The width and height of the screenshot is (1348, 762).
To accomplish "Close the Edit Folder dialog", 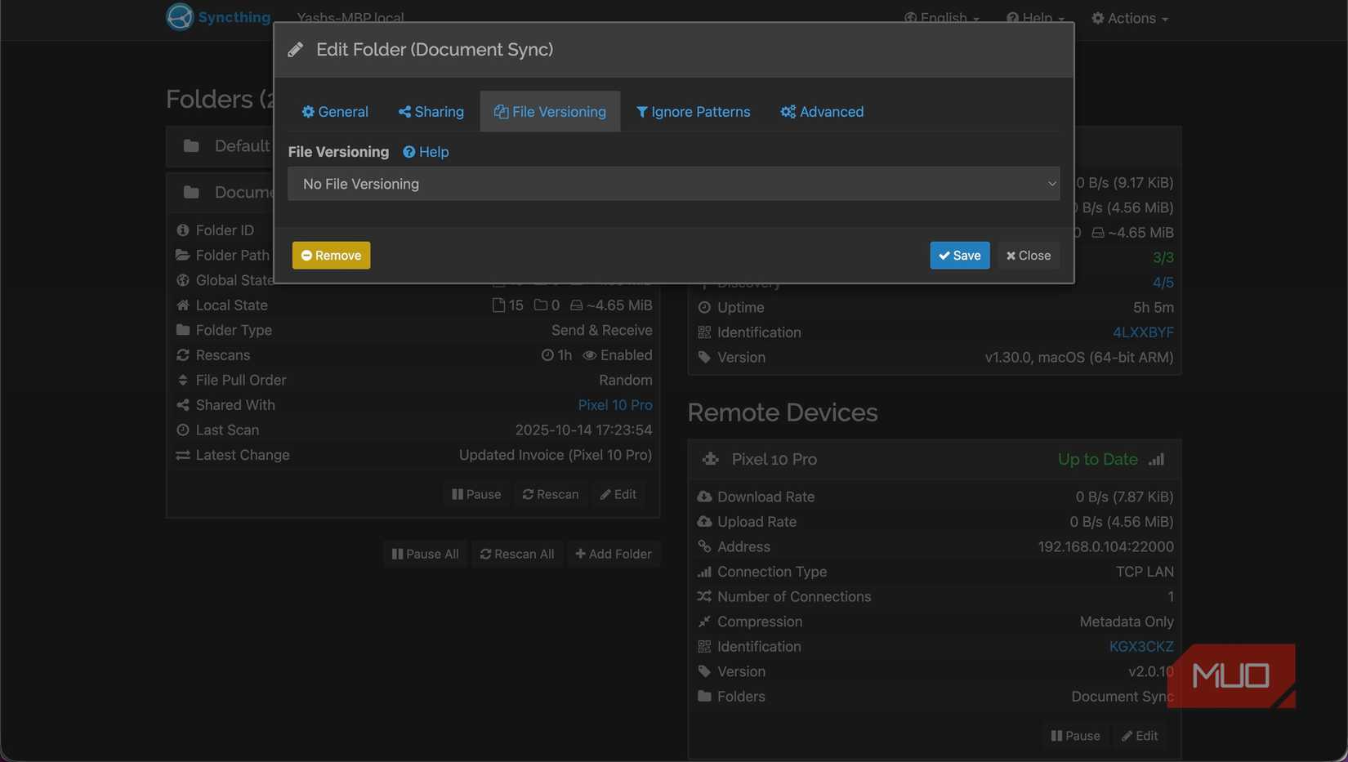I will [x=1028, y=256].
